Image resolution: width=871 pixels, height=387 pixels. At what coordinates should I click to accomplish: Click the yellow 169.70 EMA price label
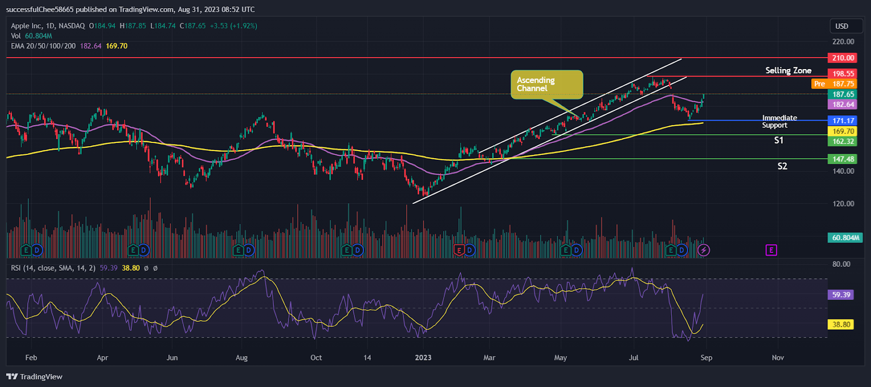point(843,131)
